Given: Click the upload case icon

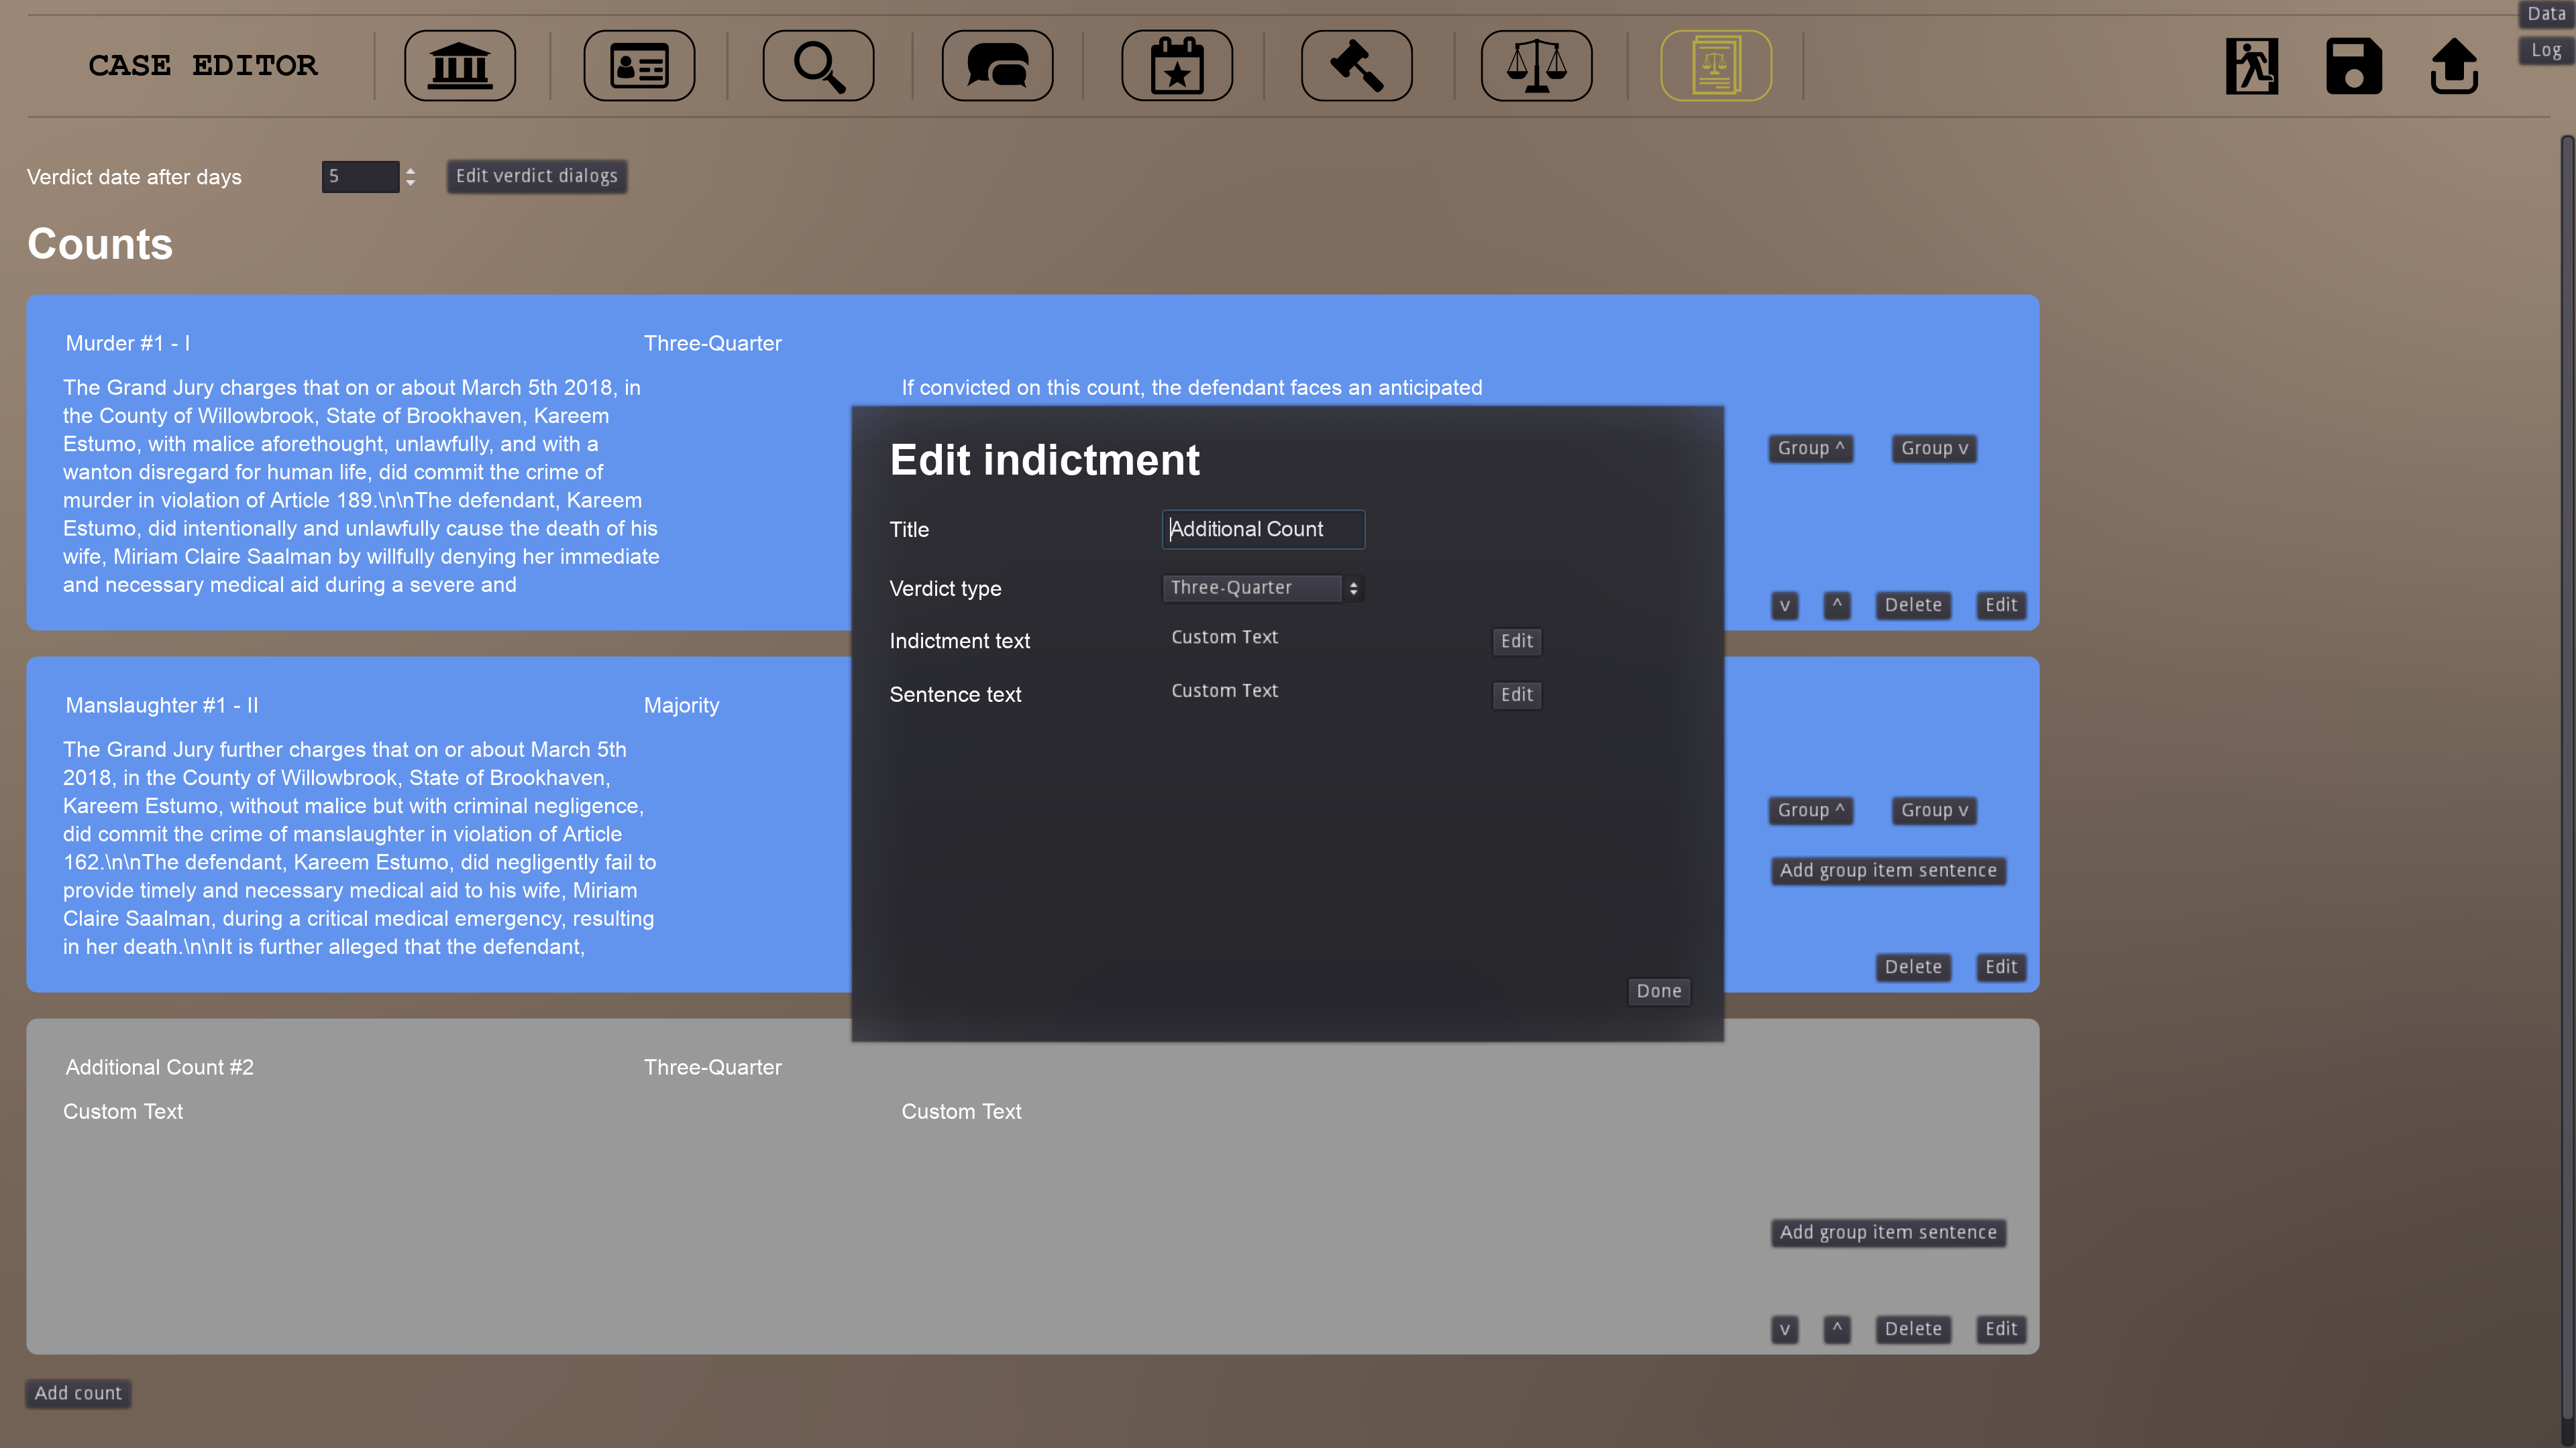Looking at the screenshot, I should tap(2454, 66).
